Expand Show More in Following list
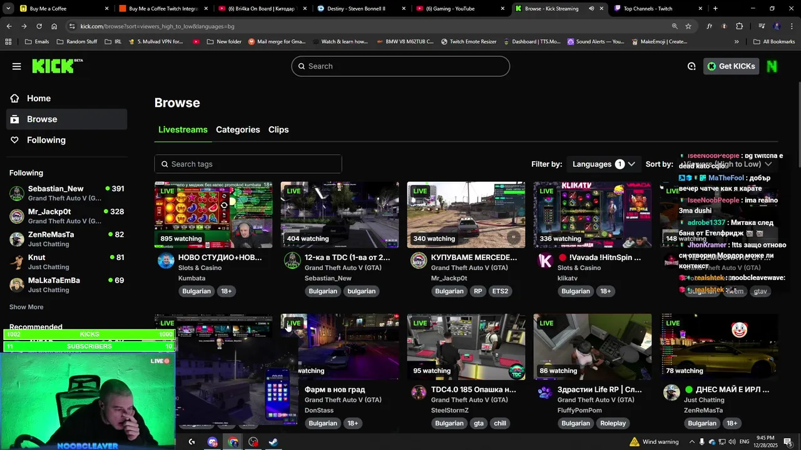Image resolution: width=801 pixels, height=450 pixels. (26, 307)
